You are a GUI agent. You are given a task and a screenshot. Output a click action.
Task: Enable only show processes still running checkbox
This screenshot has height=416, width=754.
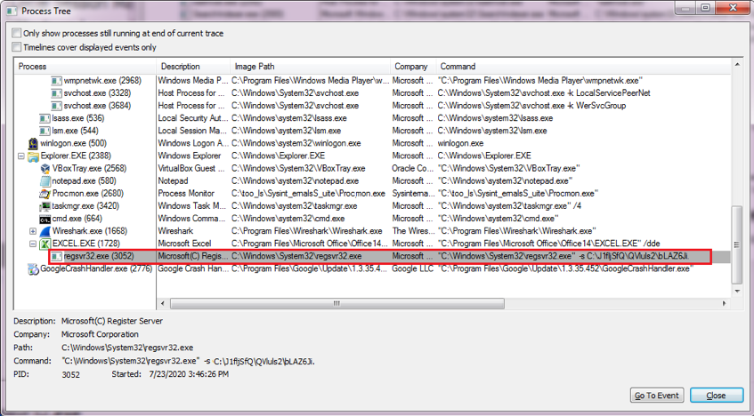click(x=17, y=34)
